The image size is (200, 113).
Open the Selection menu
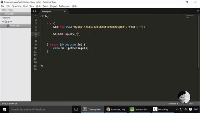coord(17,6)
